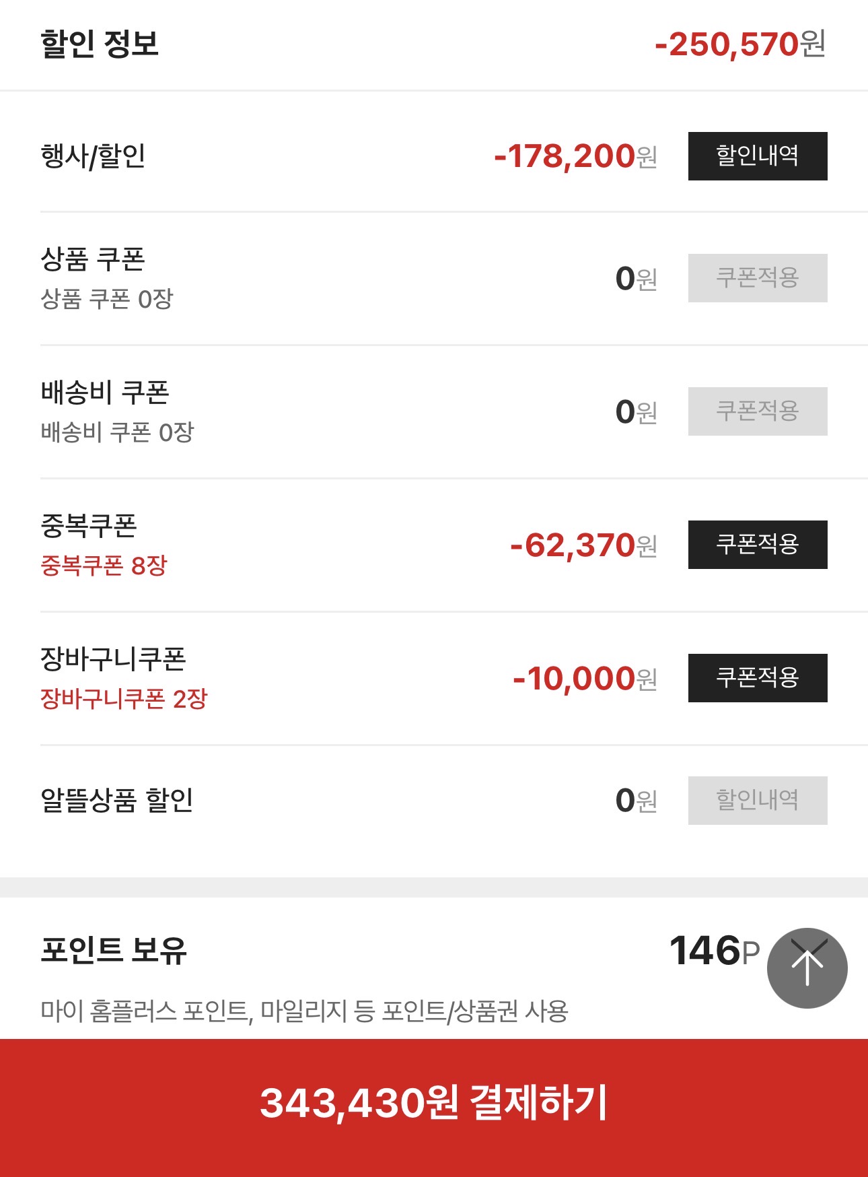The height and width of the screenshot is (1177, 868).
Task: Tap the 343,430원 결제하기 payment button
Action: (434, 1104)
